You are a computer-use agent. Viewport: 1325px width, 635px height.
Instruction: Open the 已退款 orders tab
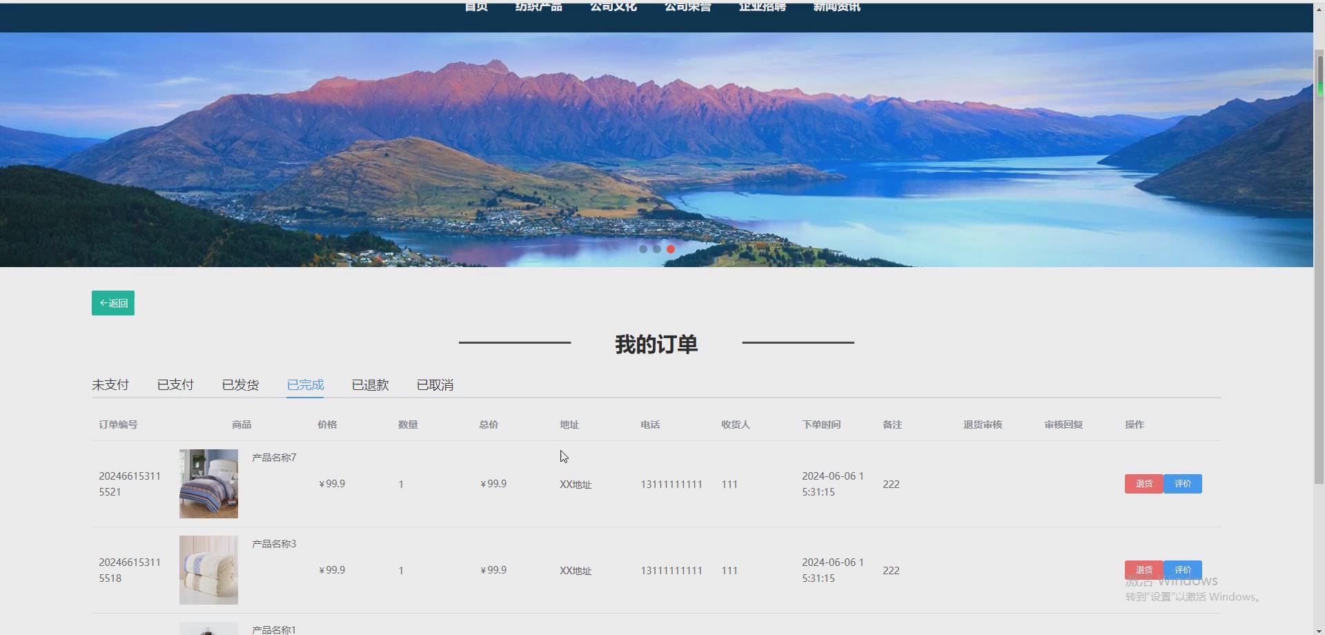tap(370, 385)
